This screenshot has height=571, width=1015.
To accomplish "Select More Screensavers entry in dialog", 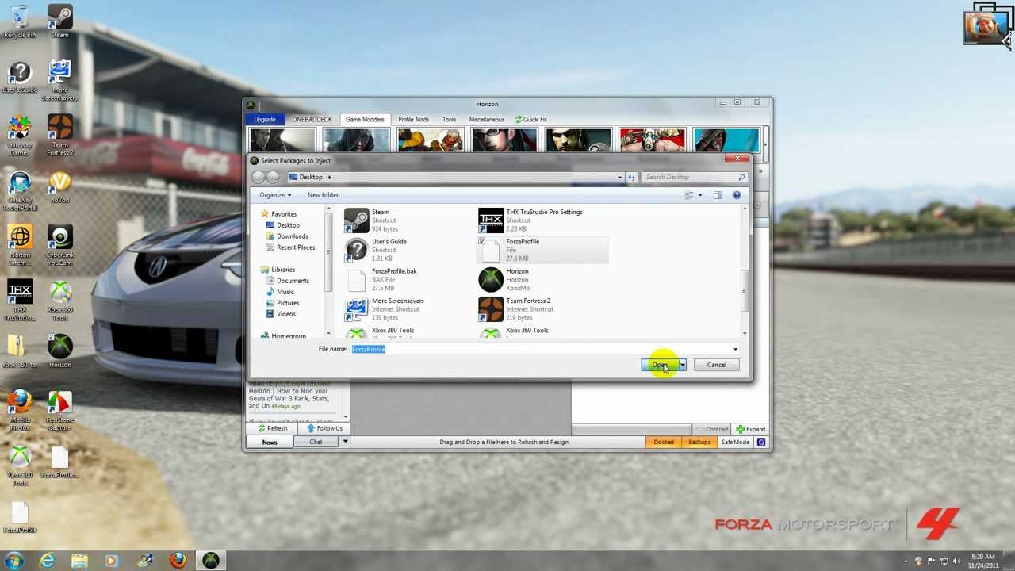I will (408, 309).
